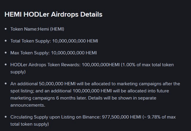Click the bullet point beside HODLer Airdrops Rewards
The width and height of the screenshot is (191, 131).
coord(6,64)
